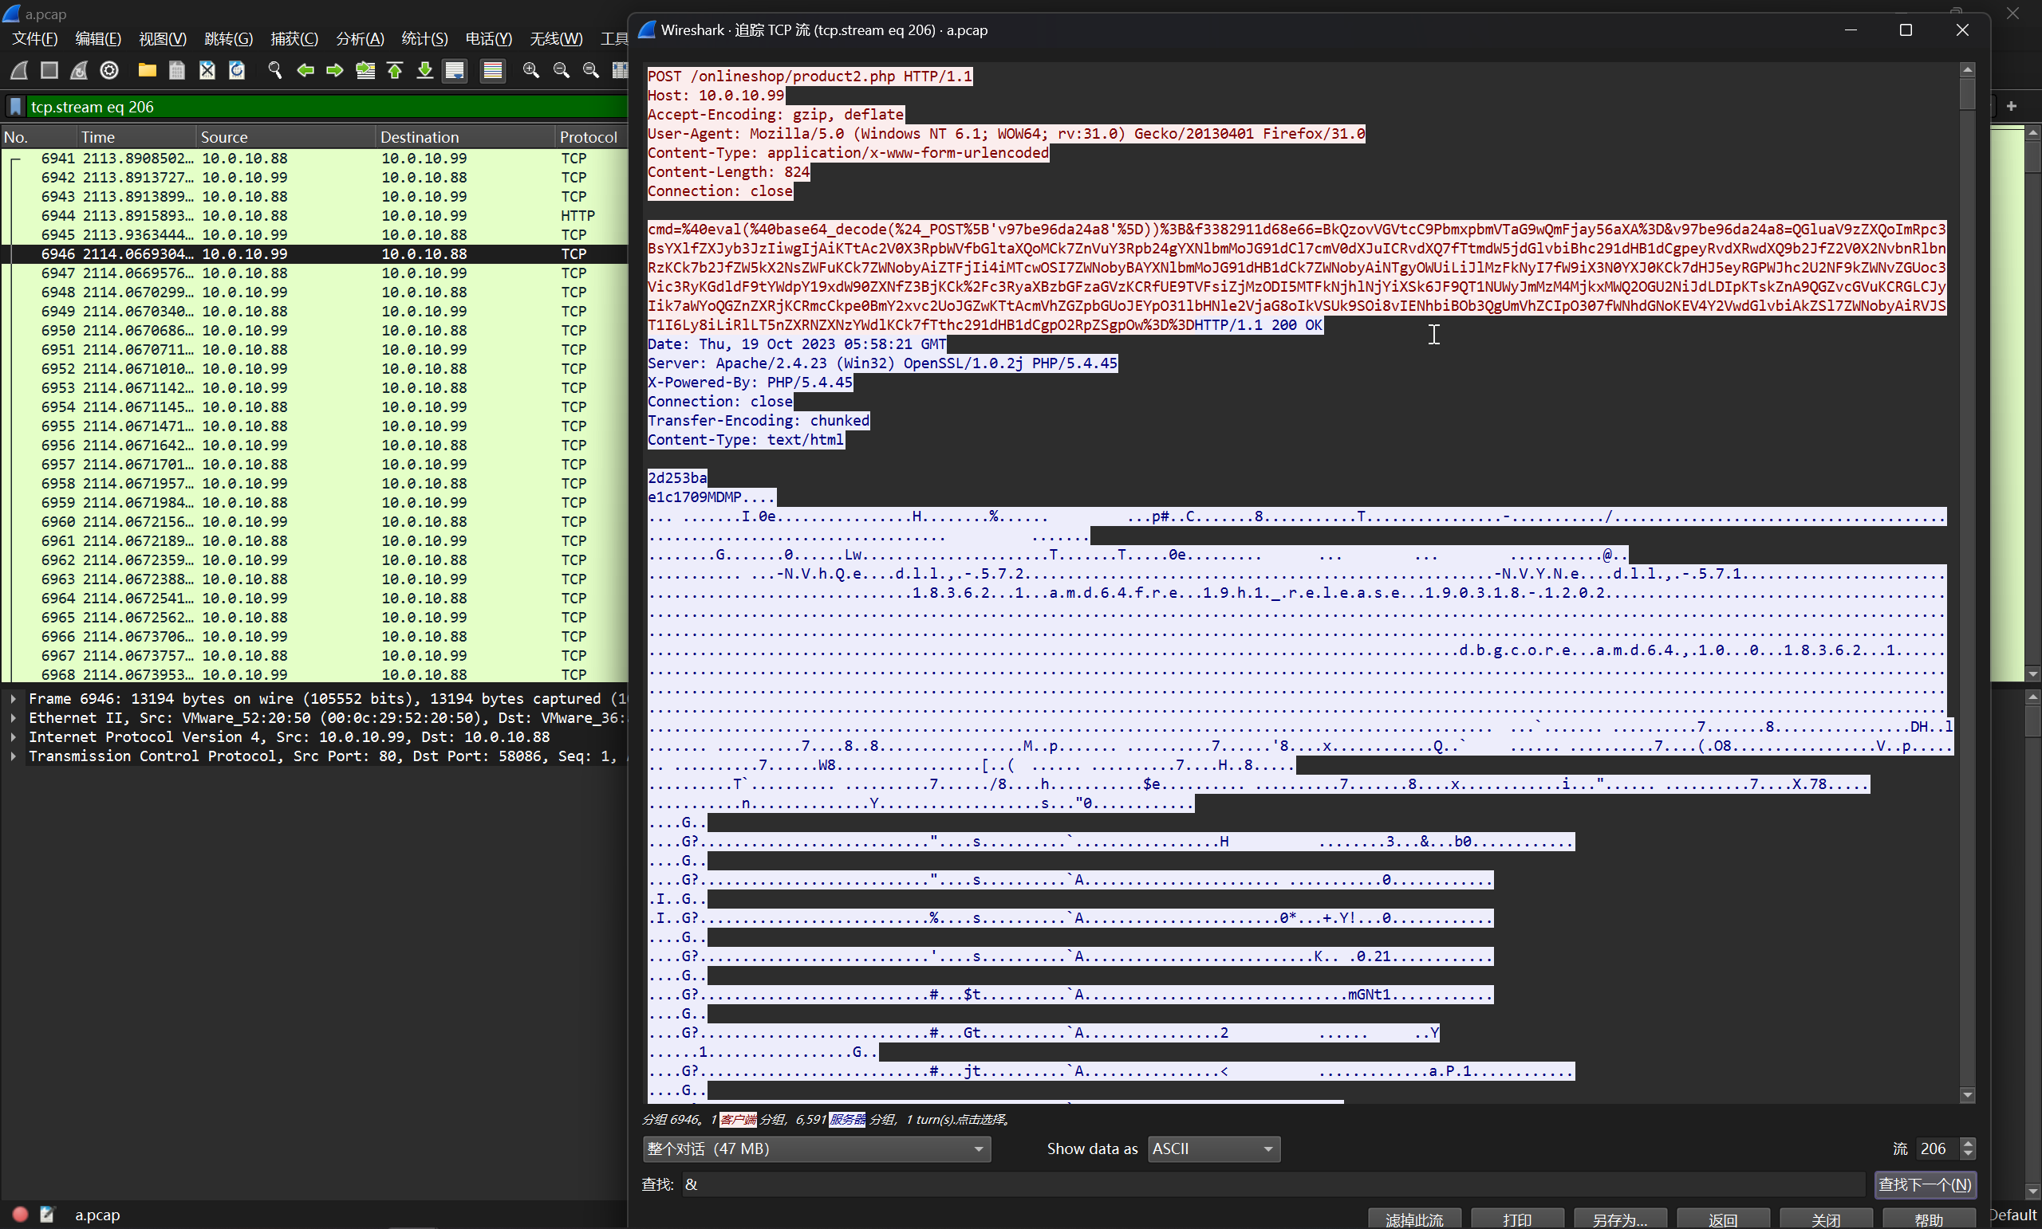Open capture options gear icon

(x=109, y=70)
